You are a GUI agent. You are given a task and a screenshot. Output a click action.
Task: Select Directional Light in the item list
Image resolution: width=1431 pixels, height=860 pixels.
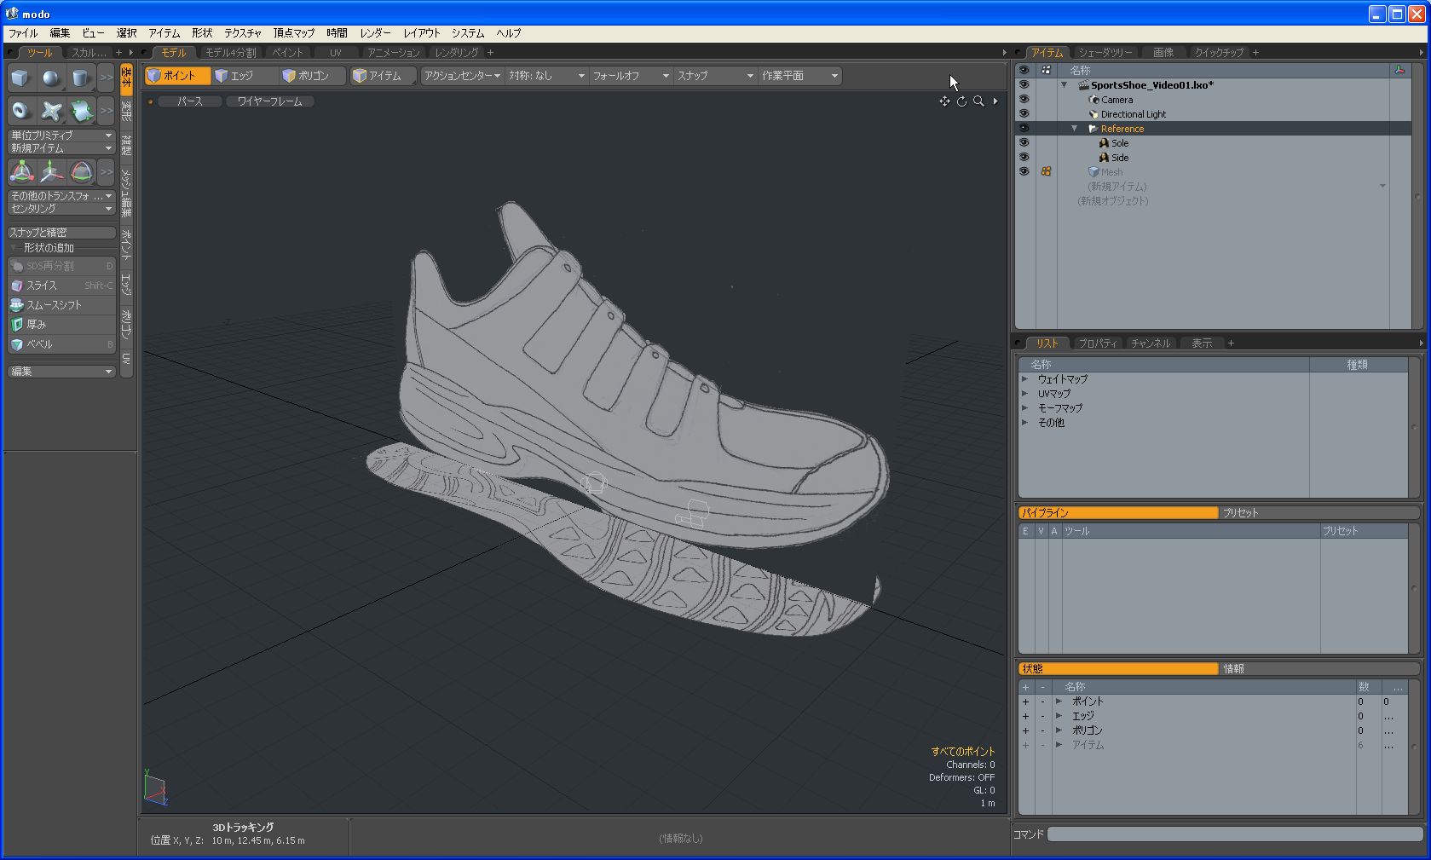(x=1133, y=114)
